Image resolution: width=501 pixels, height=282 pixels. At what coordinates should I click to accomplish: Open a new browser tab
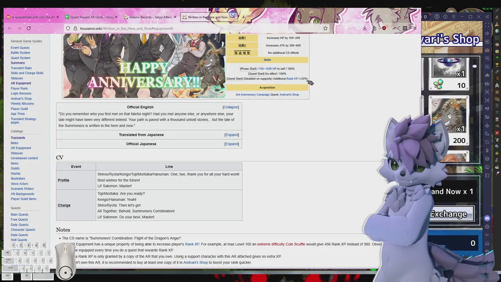[243, 17]
